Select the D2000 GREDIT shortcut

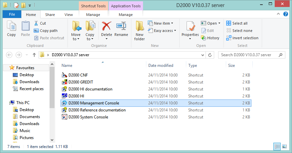pyautogui.click(x=81, y=82)
